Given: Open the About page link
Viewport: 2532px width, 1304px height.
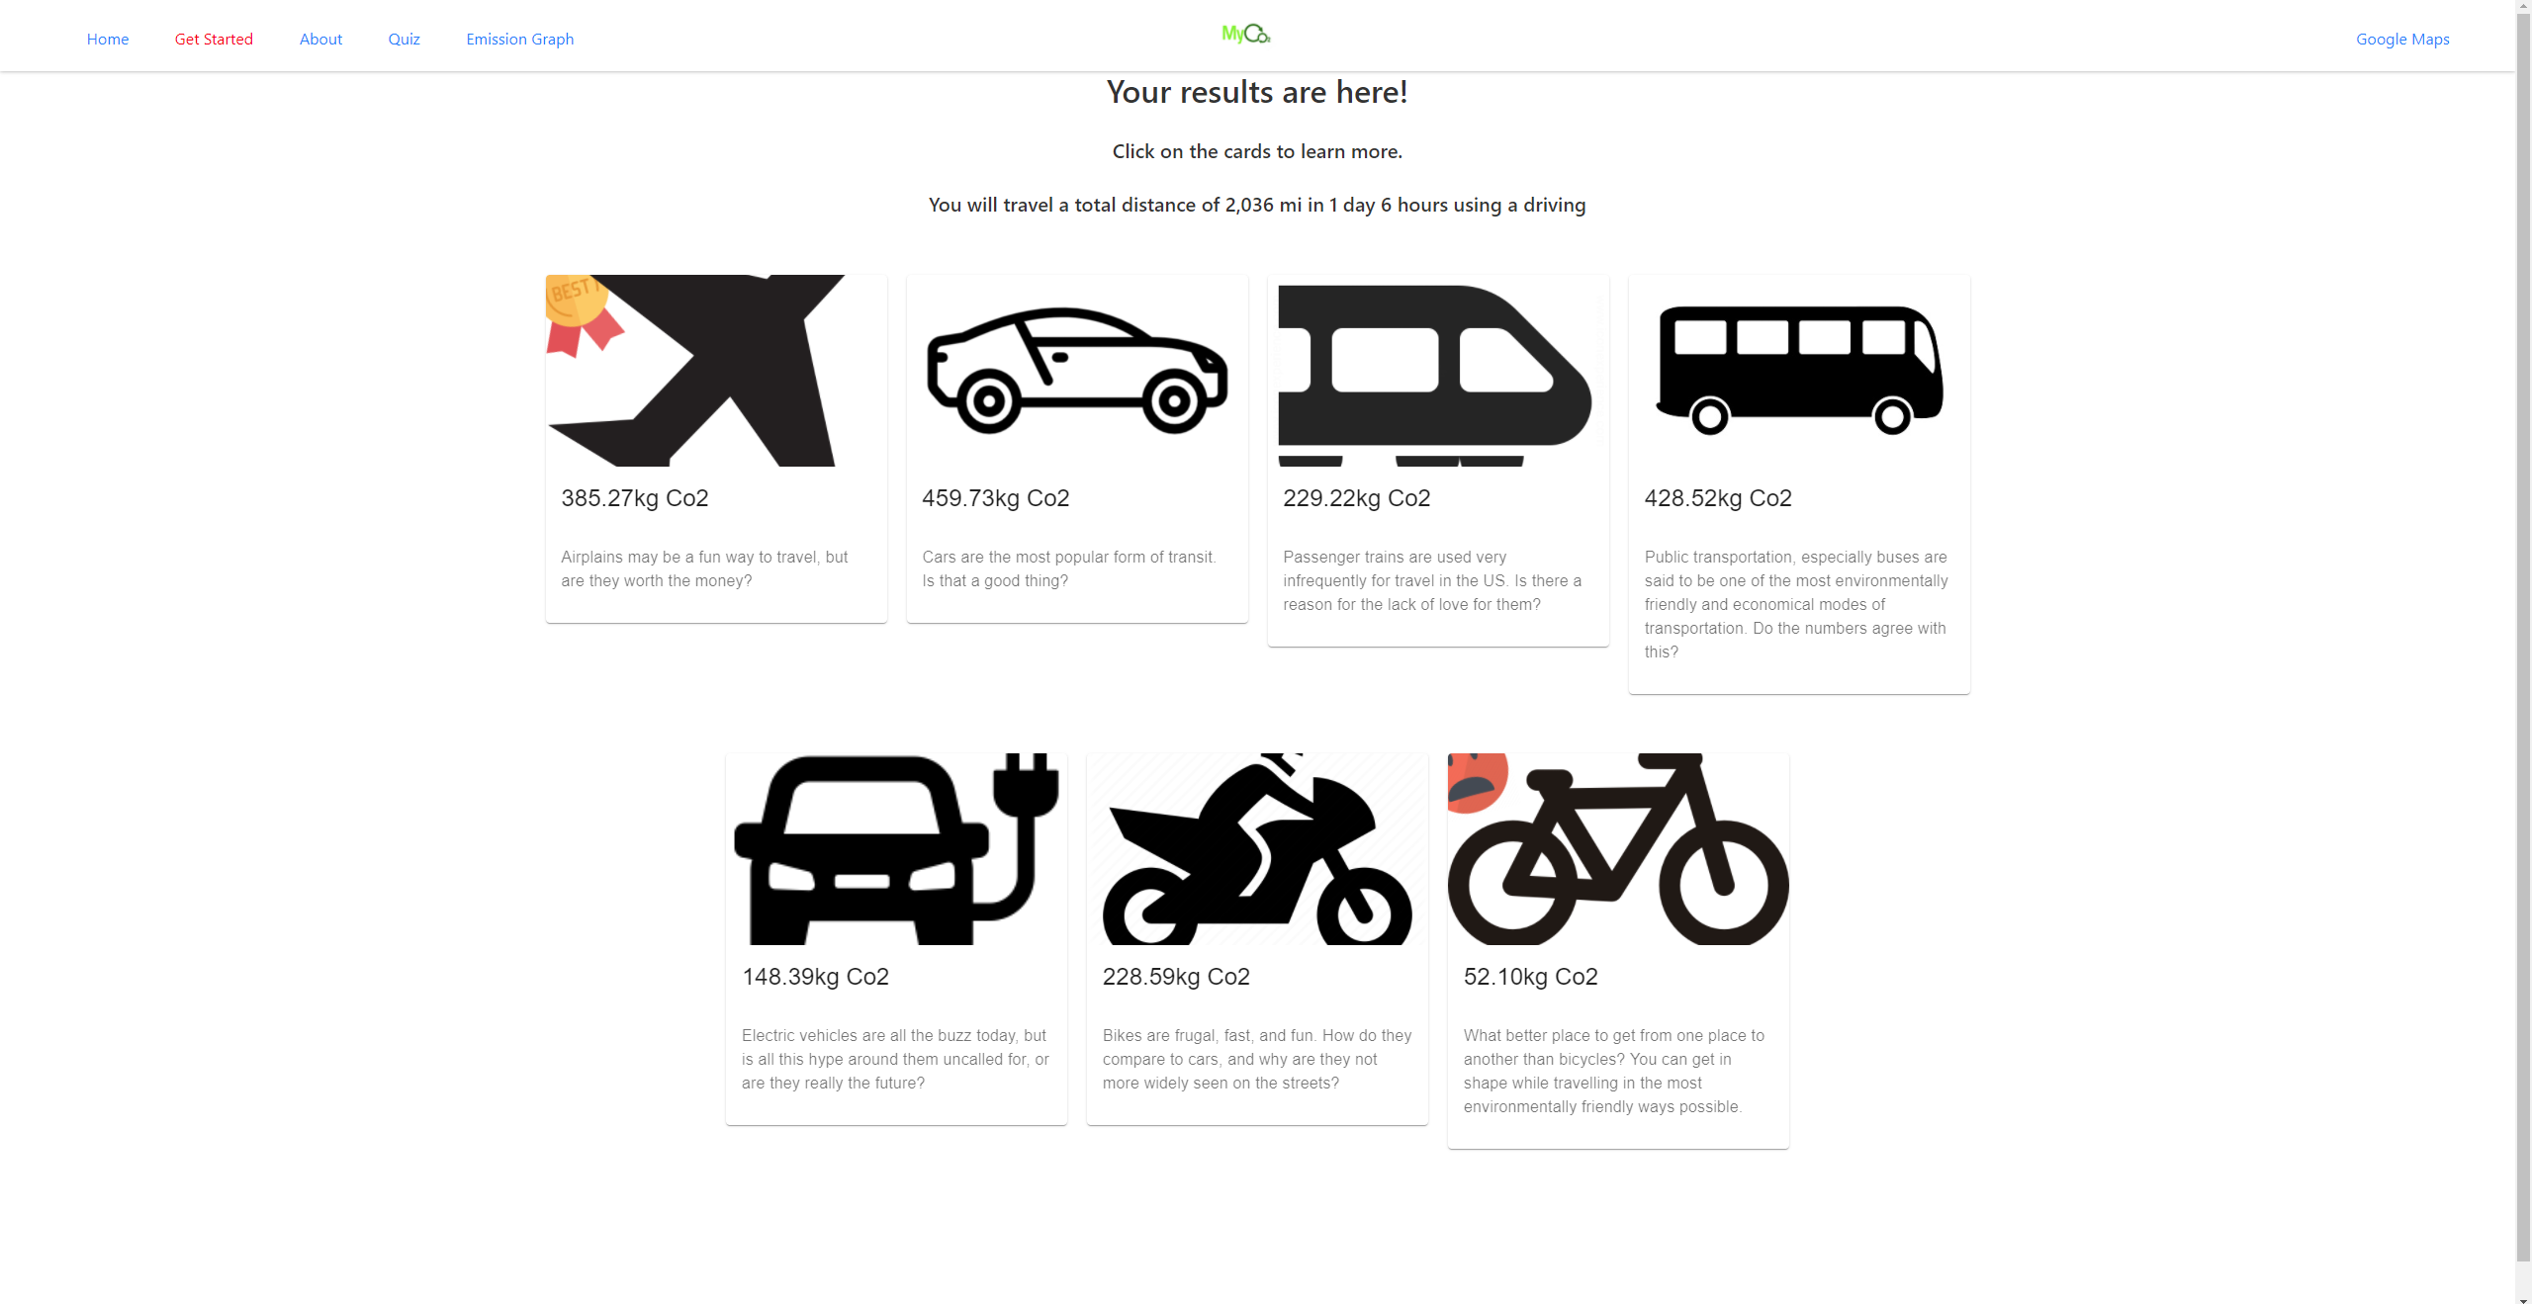Looking at the screenshot, I should pyautogui.click(x=320, y=40).
